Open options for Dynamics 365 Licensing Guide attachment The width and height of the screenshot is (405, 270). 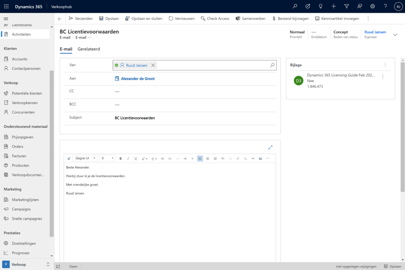tap(383, 76)
